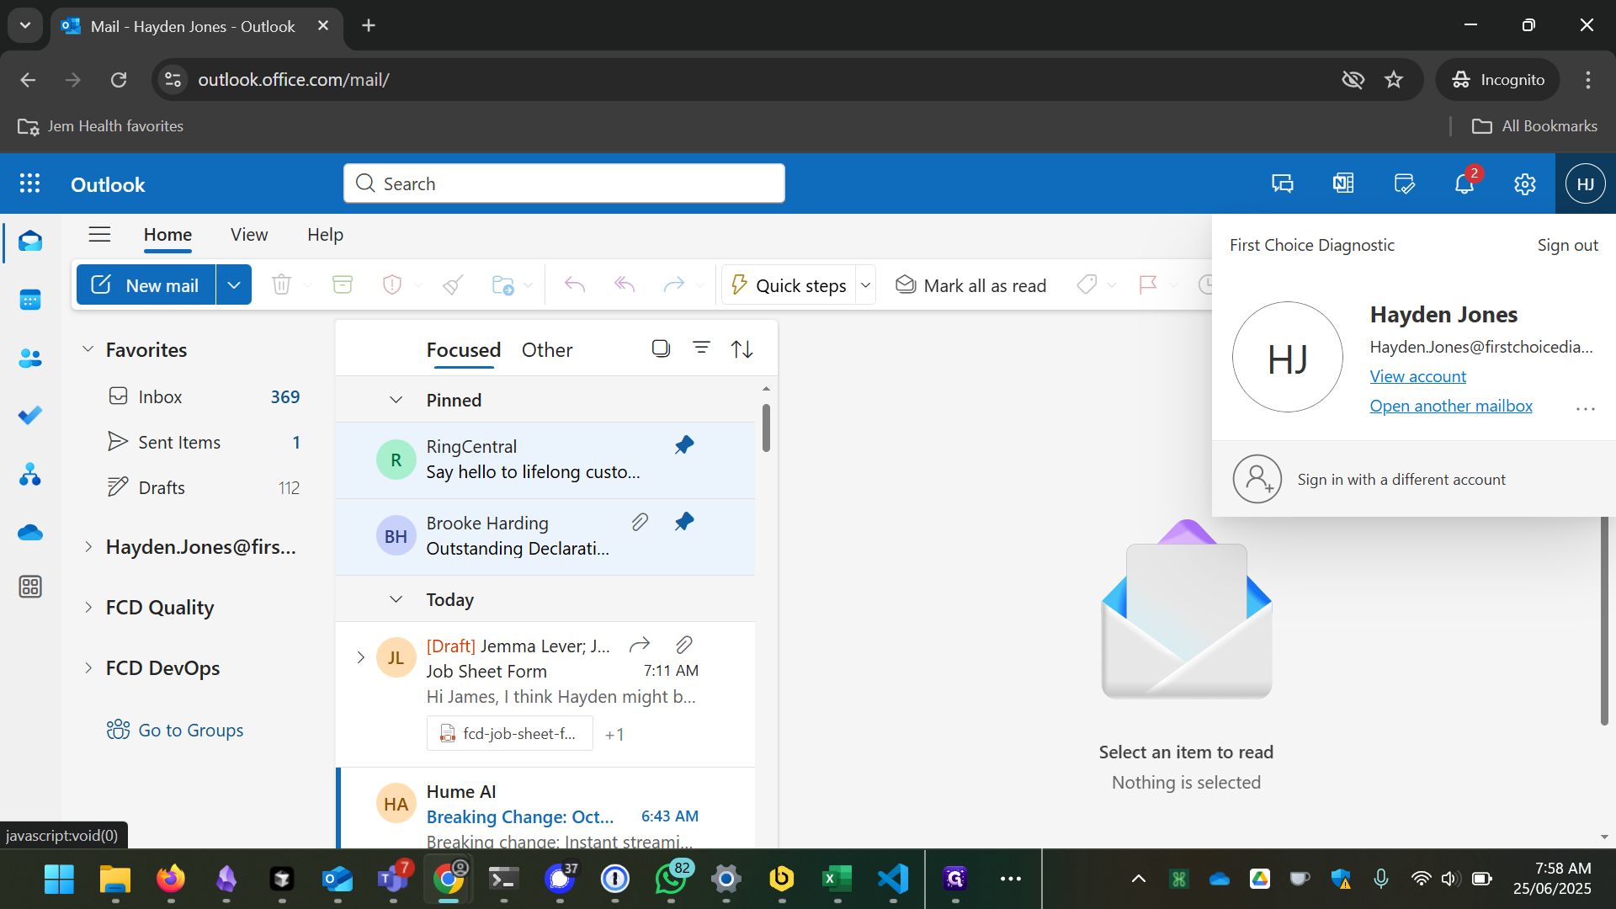Viewport: 1616px width, 909px height.
Task: Click the Categorize tag icon
Action: point(1087,285)
